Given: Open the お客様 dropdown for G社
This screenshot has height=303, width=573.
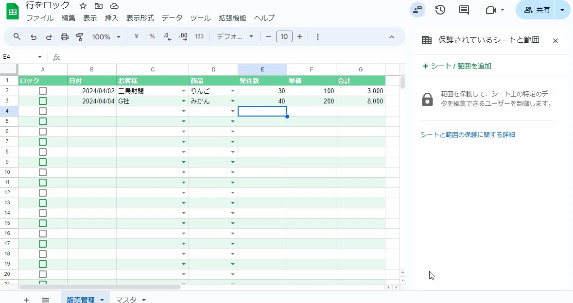Looking at the screenshot, I should (183, 101).
